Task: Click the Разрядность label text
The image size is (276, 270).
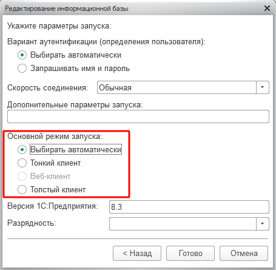Action: coord(32,223)
